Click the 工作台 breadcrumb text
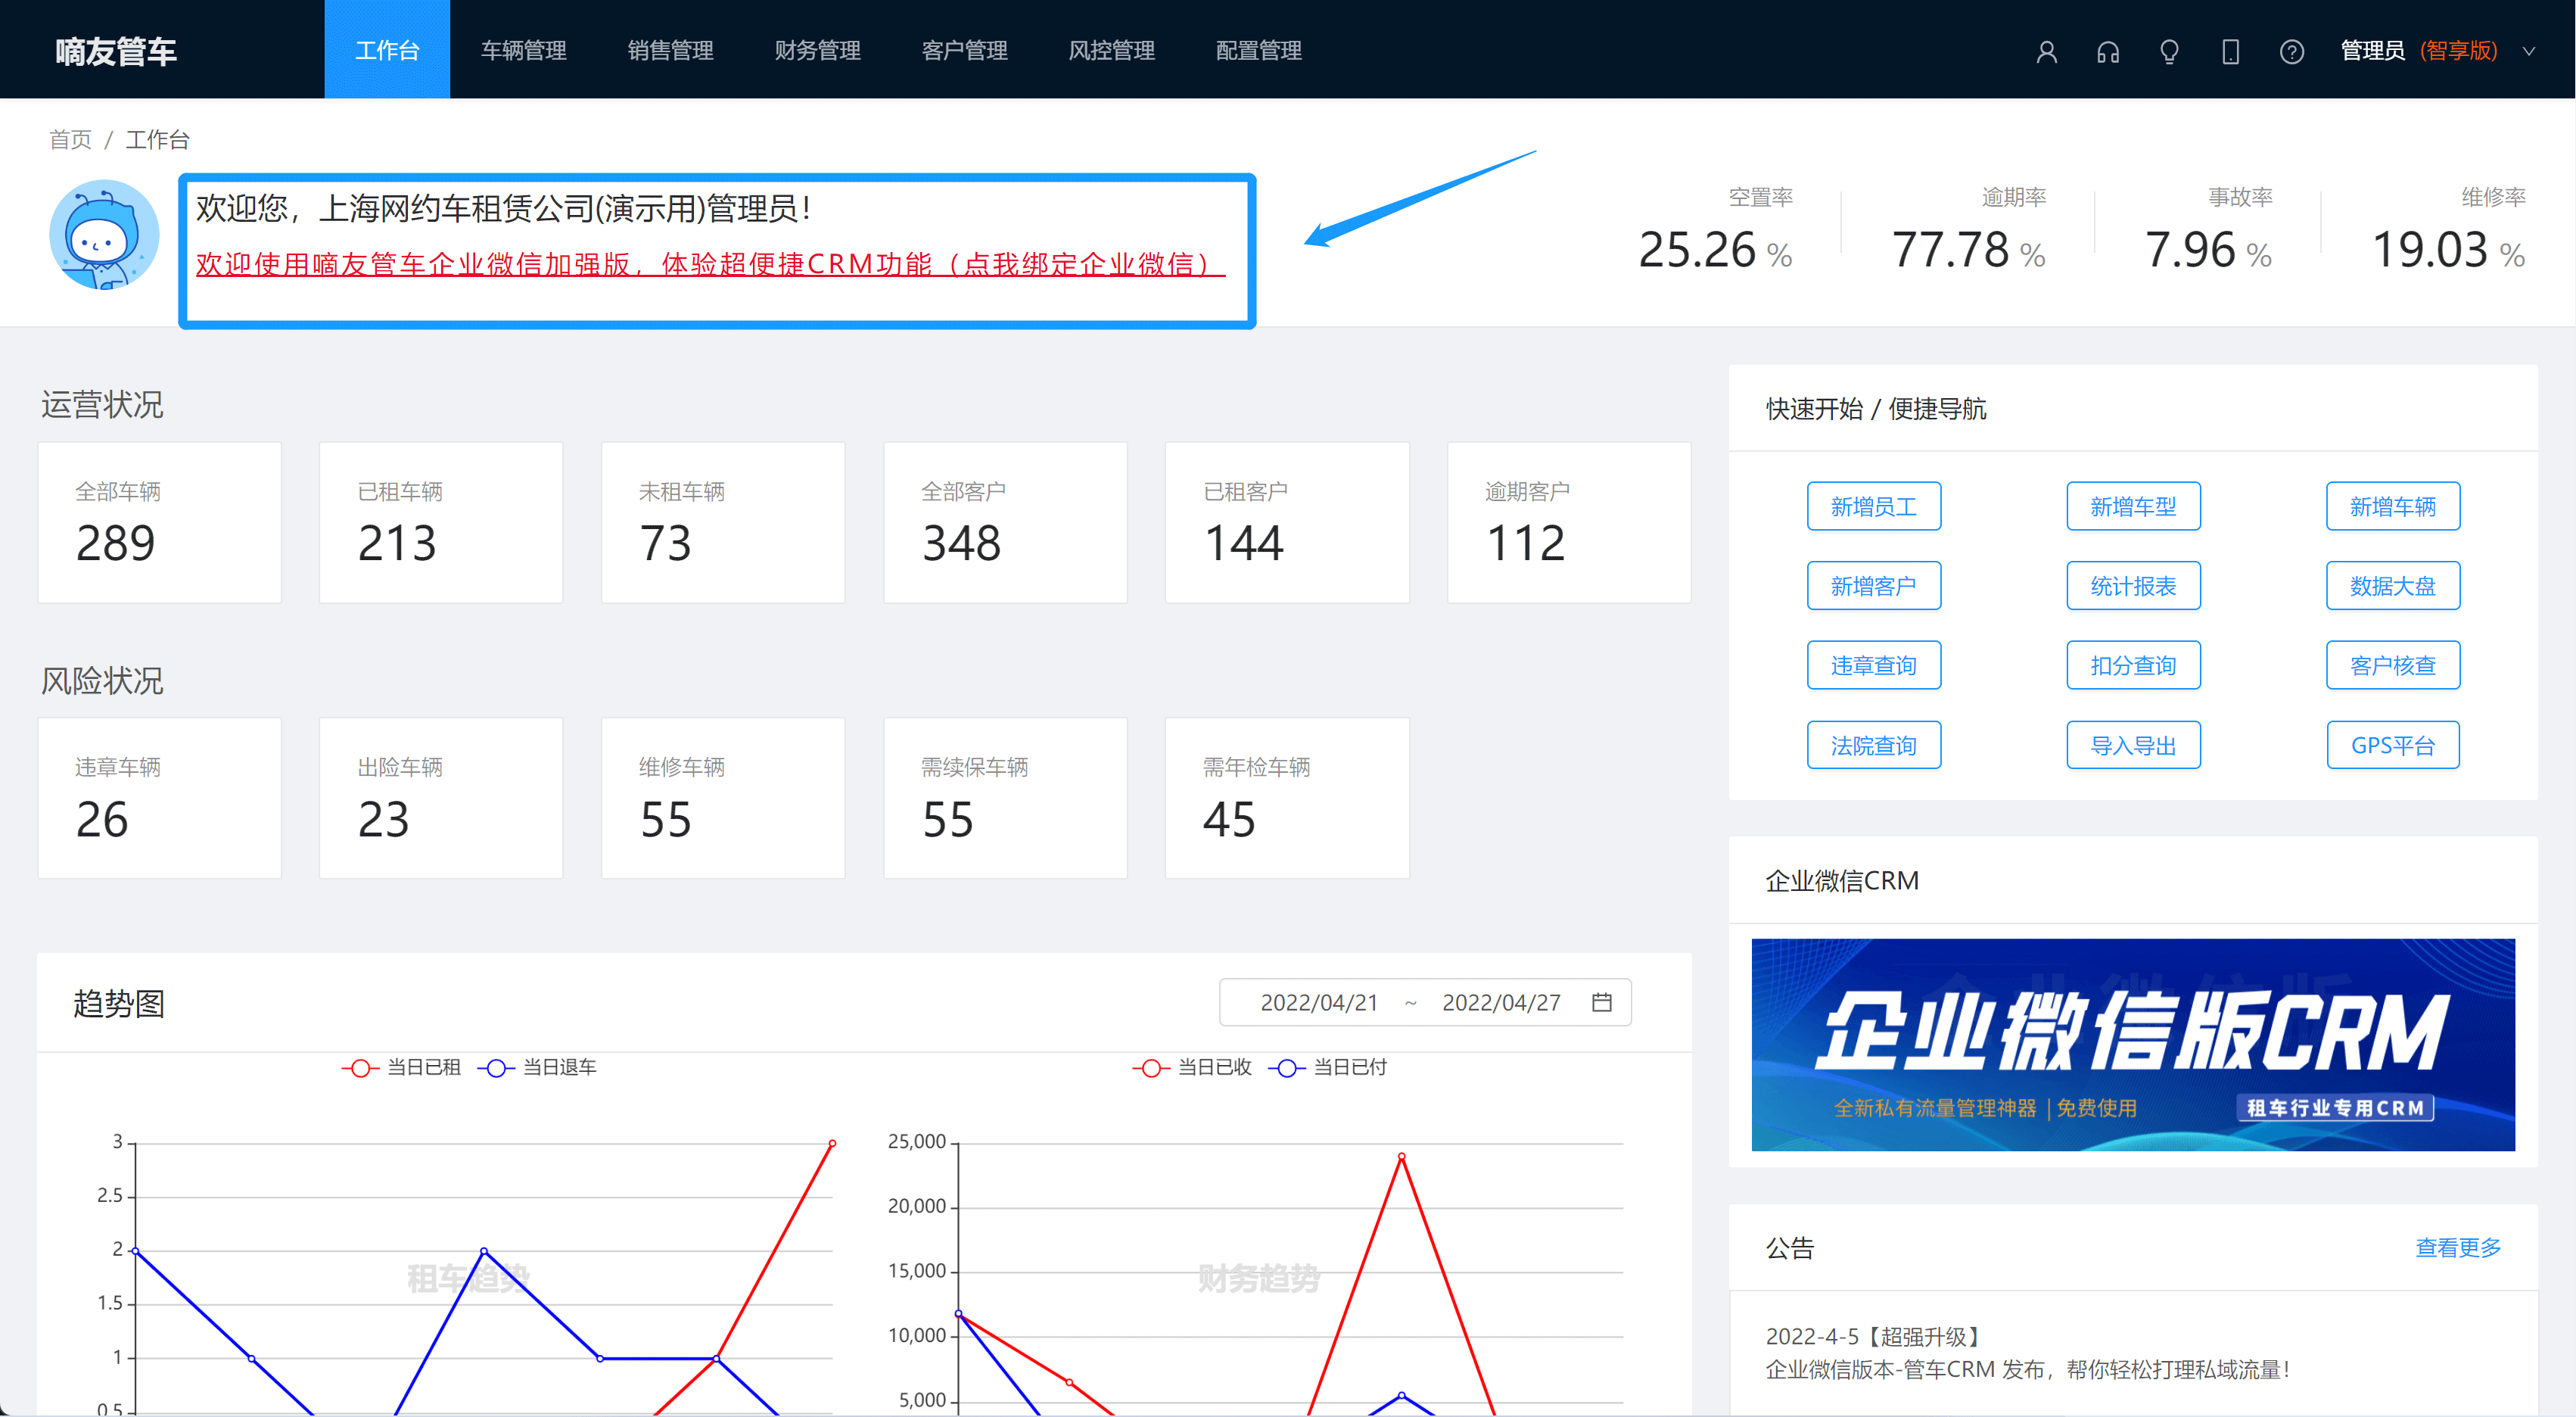The width and height of the screenshot is (2576, 1417). point(157,139)
